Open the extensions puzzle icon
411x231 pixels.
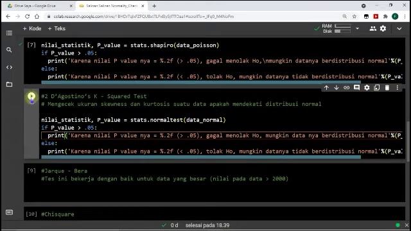(x=385, y=17)
